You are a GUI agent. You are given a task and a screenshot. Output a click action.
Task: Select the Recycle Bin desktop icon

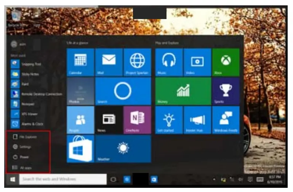tap(17, 18)
